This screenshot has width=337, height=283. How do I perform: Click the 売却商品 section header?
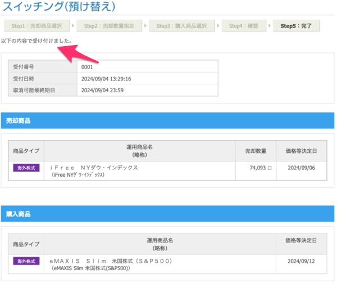[x=167, y=120]
